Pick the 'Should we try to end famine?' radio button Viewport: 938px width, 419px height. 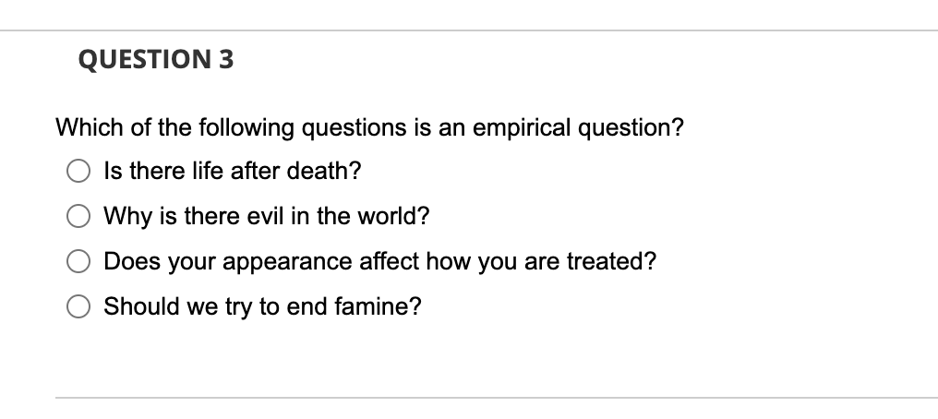point(78,306)
